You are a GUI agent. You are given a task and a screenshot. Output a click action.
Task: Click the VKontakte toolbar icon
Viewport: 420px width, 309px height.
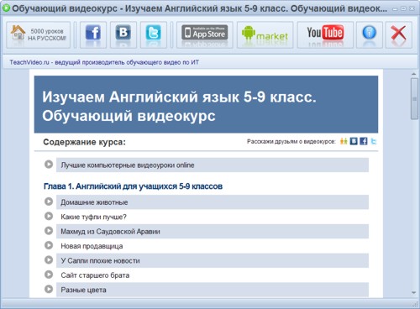[x=123, y=34]
